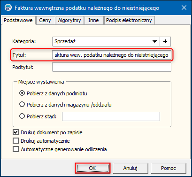Click into the Tytuł text field
The width and height of the screenshot is (192, 177).
[x=112, y=55]
